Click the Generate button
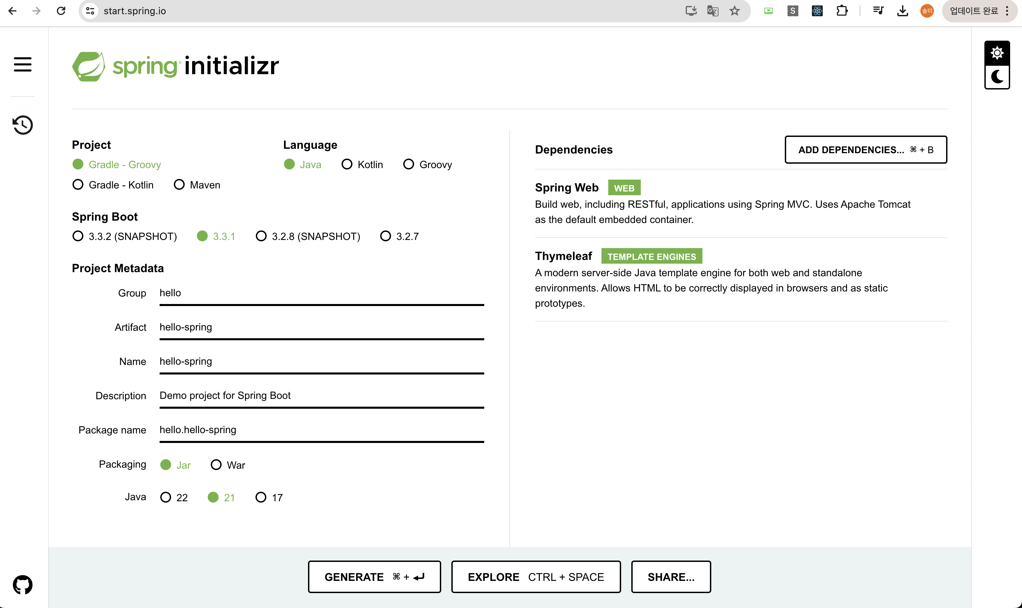 click(x=374, y=576)
